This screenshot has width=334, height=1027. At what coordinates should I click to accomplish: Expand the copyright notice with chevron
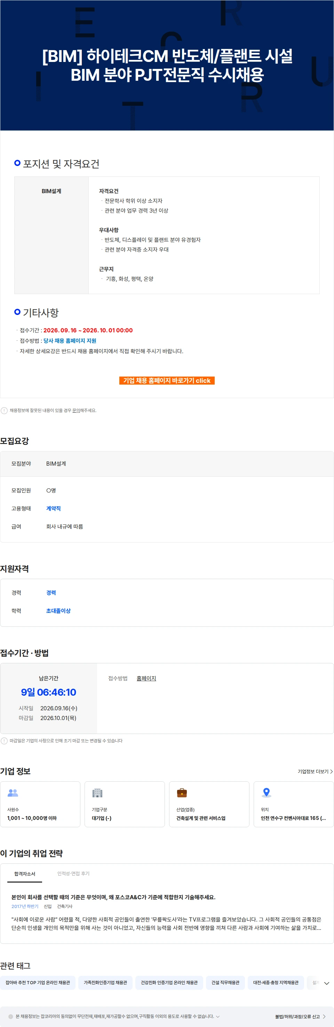point(217,1016)
